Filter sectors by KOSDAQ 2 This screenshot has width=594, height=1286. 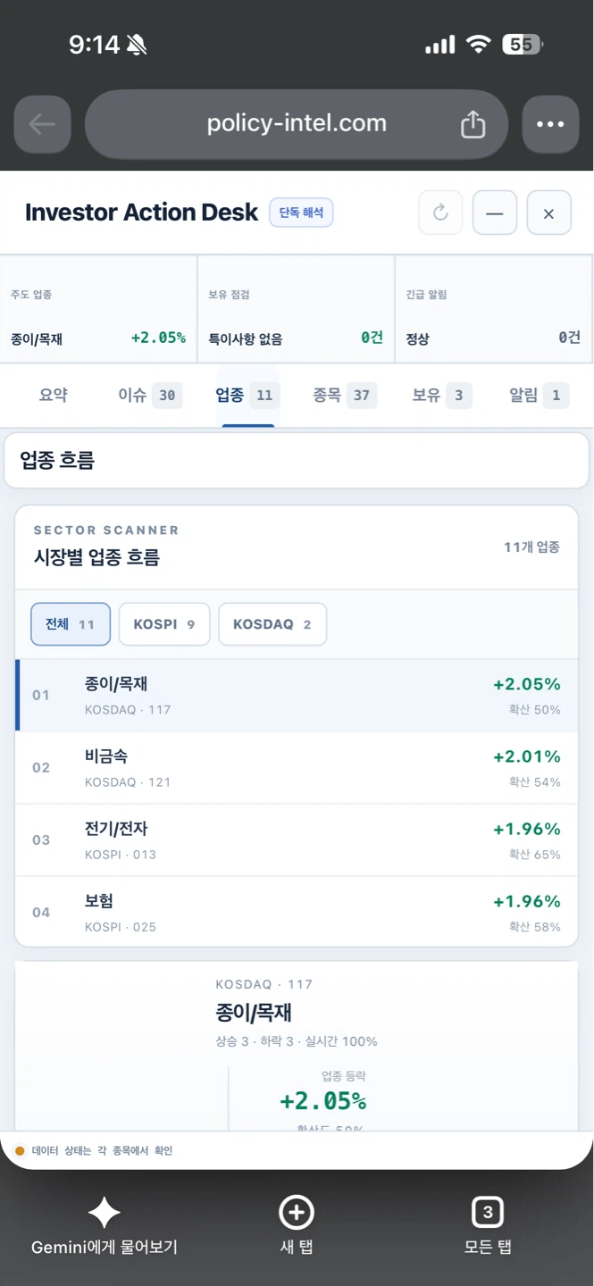[272, 624]
